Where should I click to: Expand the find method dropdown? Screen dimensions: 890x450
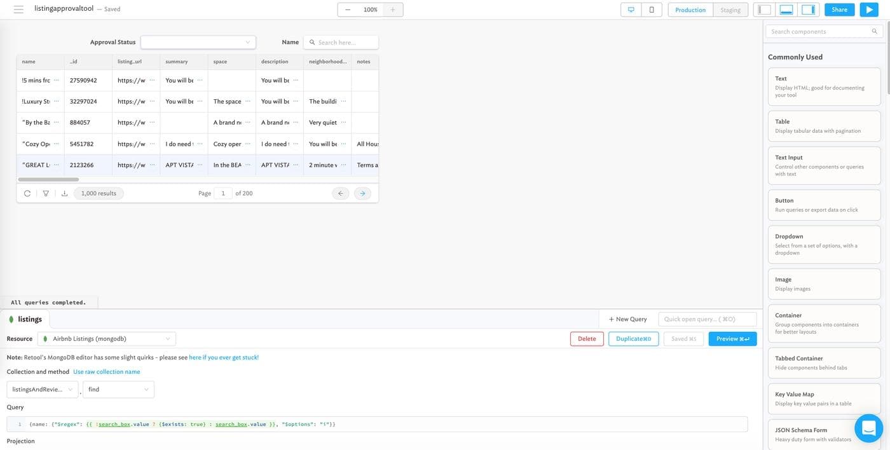point(118,389)
